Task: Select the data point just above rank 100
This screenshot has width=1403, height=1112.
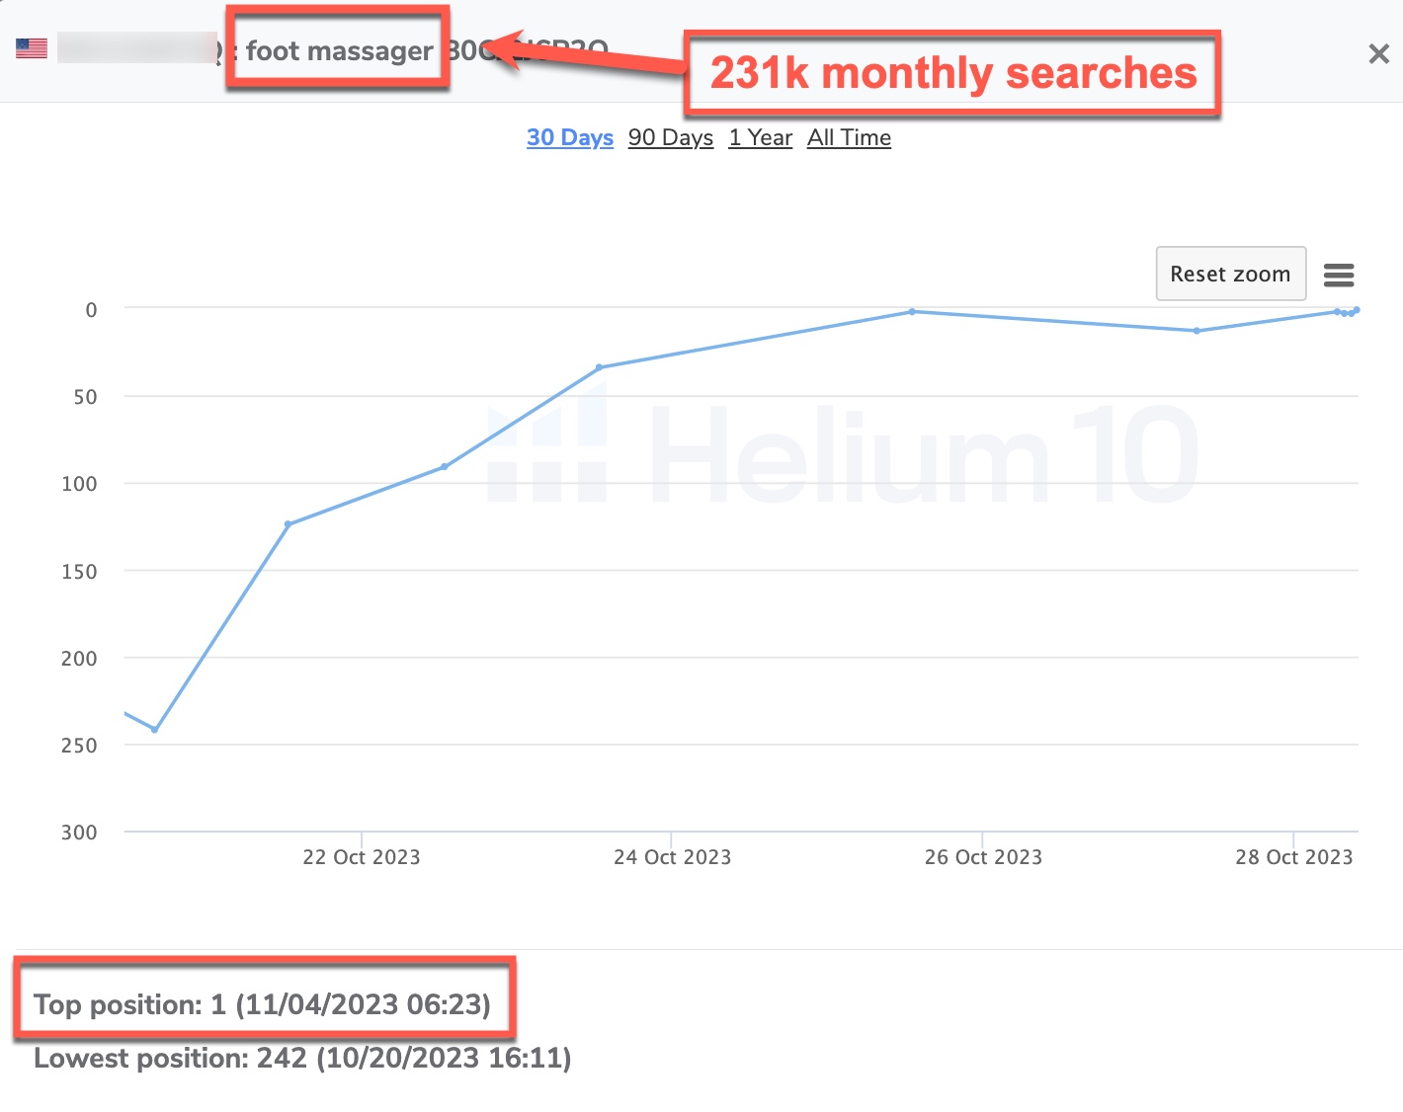Action: pos(445,467)
